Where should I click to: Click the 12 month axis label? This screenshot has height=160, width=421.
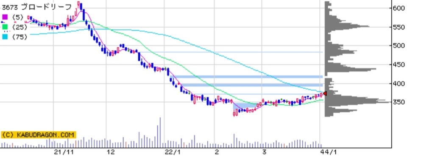(x=111, y=152)
